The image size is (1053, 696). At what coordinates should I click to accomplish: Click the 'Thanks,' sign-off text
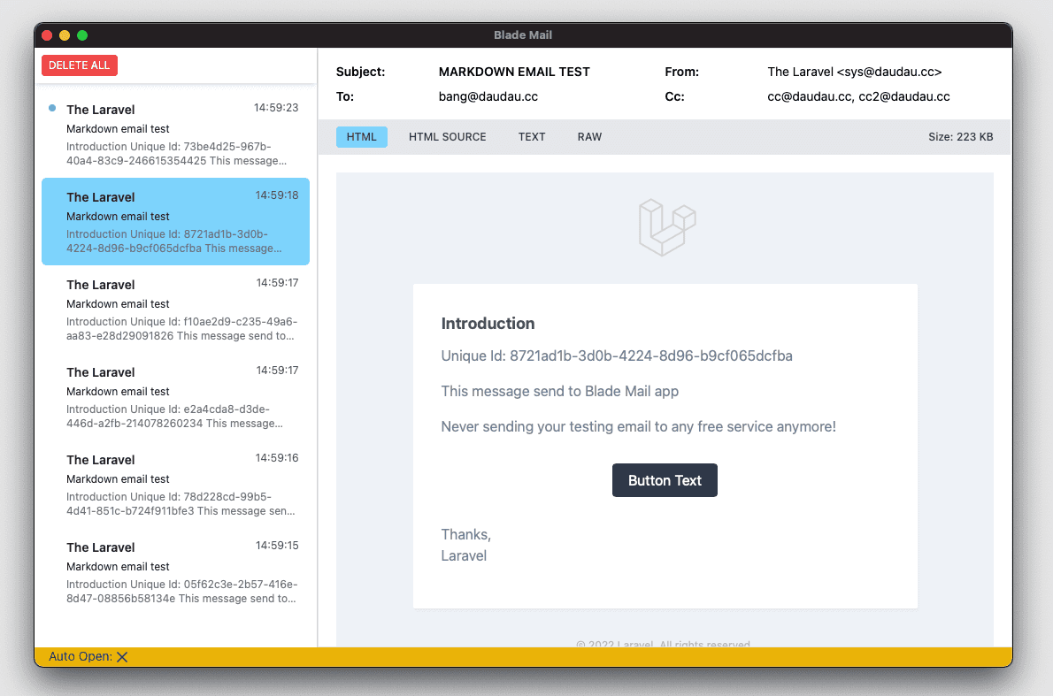pos(465,535)
